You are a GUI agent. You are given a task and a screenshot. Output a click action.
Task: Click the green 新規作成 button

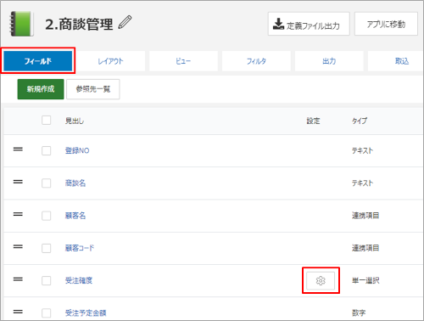[41, 89]
